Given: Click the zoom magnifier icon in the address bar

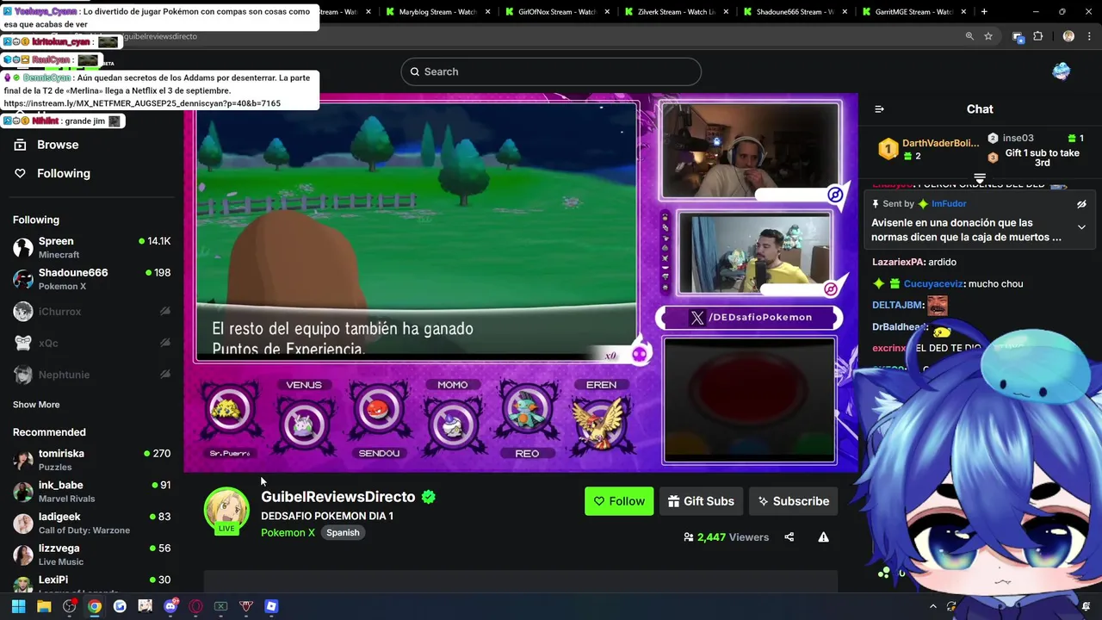Looking at the screenshot, I should pyautogui.click(x=969, y=36).
